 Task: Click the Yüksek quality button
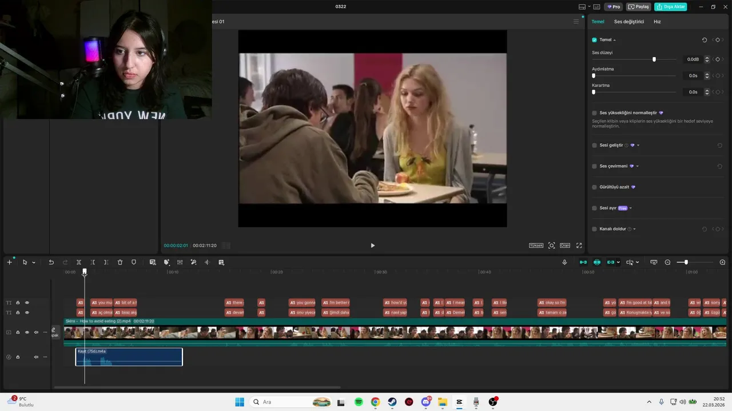point(536,245)
